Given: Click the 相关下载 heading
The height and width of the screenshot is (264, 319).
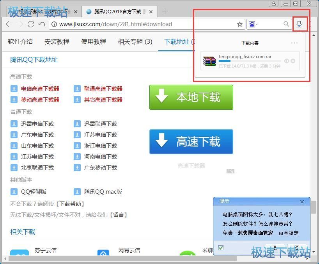Looking at the screenshot, I should (23, 232).
